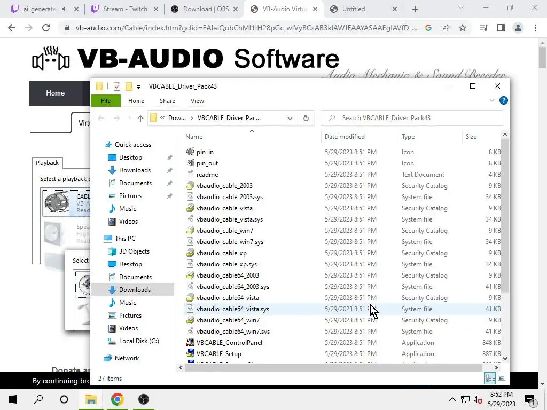Click the Search VBCABLE_Driver_Pack43 field
This screenshot has width=547, height=410.
pos(412,118)
